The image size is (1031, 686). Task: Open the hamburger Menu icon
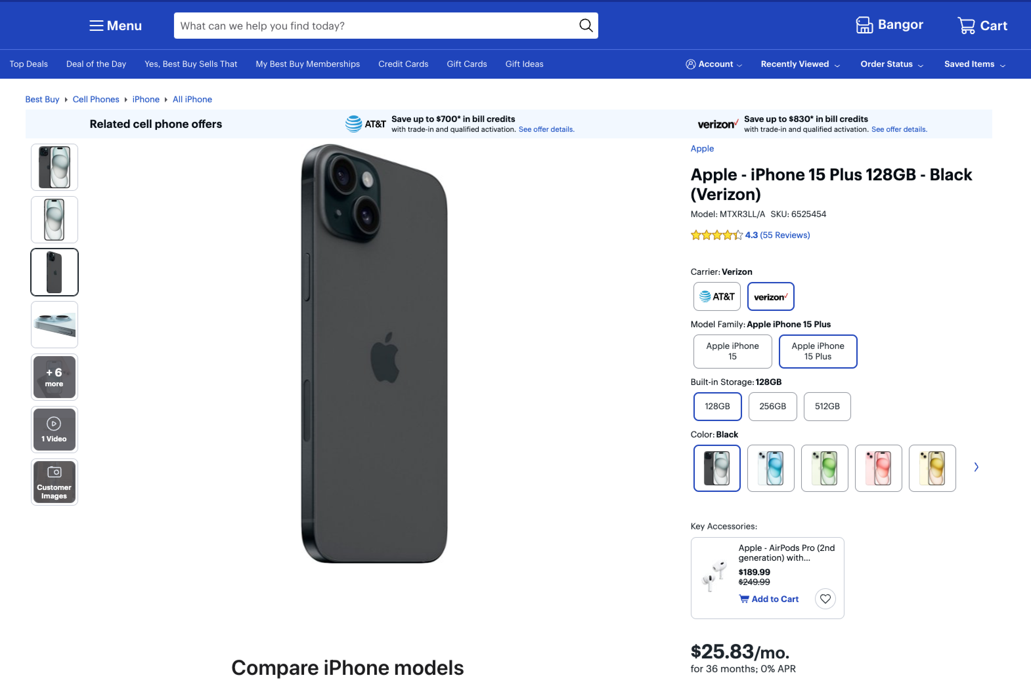coord(96,25)
